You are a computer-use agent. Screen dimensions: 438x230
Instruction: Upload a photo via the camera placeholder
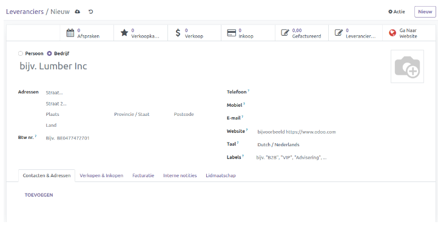click(x=407, y=67)
